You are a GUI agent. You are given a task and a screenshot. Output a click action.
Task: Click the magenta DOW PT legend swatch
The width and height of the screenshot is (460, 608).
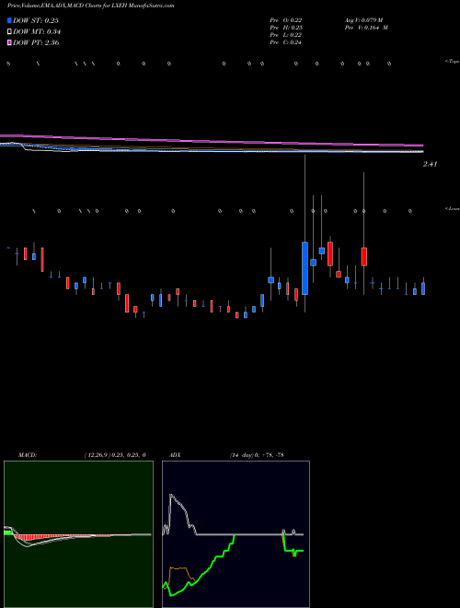click(x=10, y=42)
